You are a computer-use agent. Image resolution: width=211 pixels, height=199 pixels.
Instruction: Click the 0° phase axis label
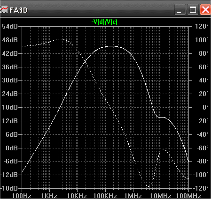pos(205,107)
